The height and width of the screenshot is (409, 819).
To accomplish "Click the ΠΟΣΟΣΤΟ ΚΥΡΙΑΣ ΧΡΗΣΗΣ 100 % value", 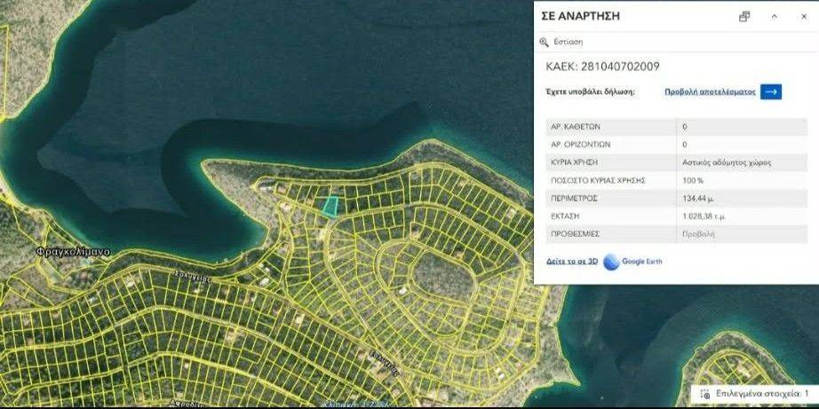I will [692, 180].
